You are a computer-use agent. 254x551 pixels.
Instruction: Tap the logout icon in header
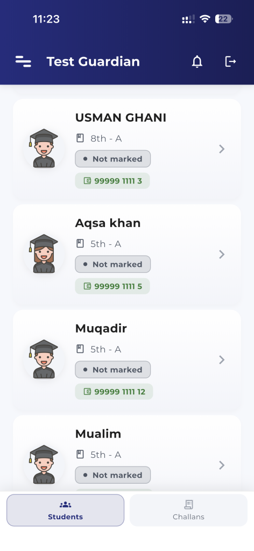pos(230,61)
